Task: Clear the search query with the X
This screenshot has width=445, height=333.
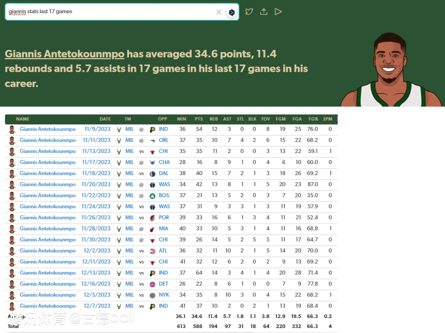Action: [219, 12]
